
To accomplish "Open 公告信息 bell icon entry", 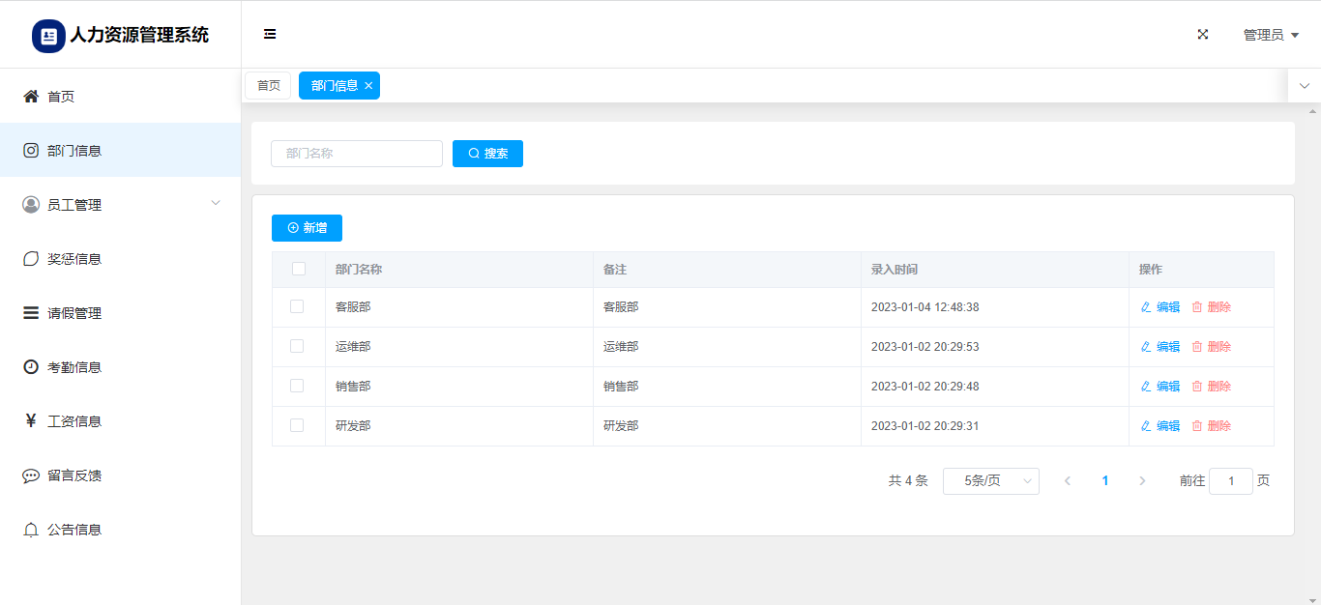I will click(x=31, y=530).
